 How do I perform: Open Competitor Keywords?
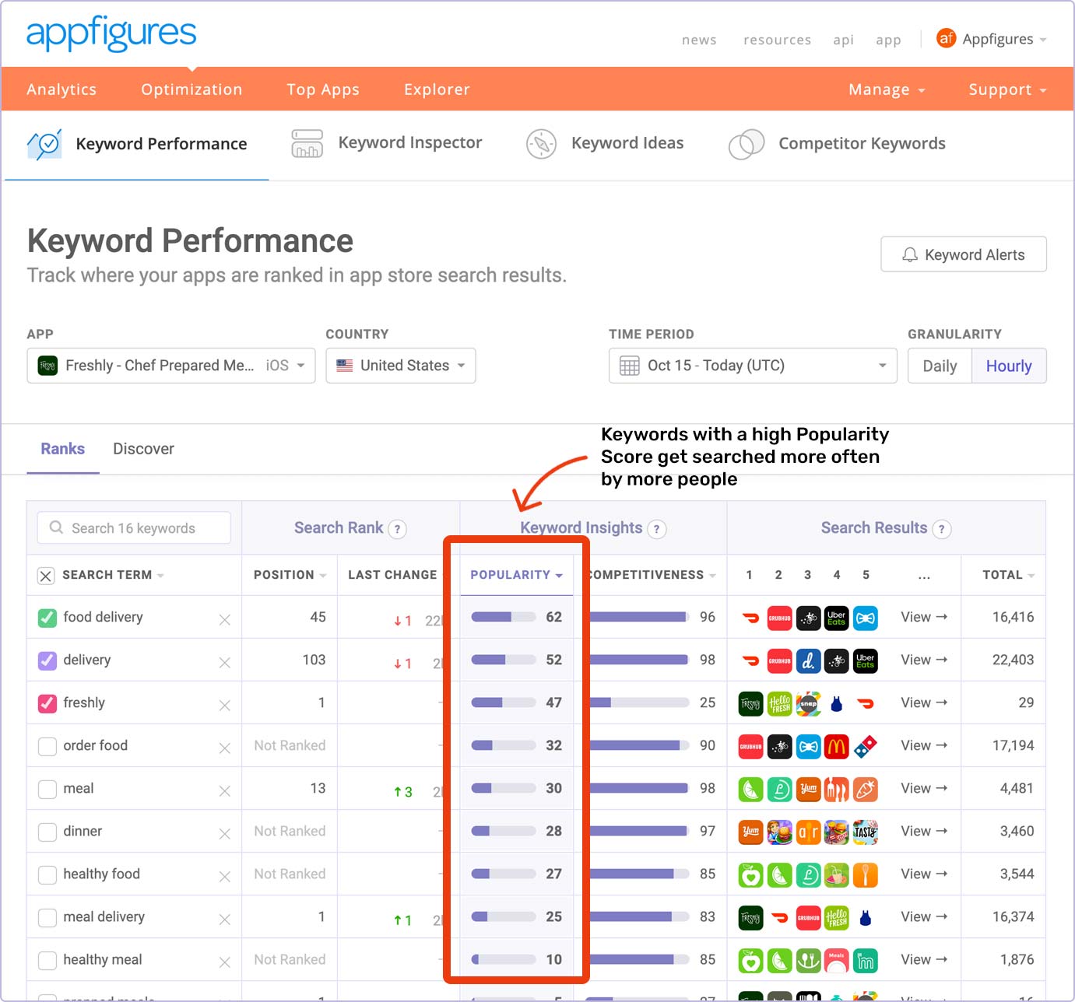[x=861, y=144]
